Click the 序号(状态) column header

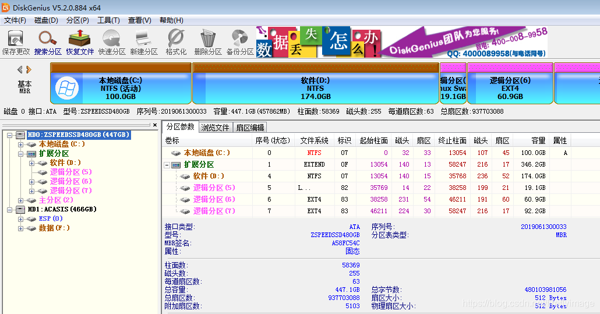(x=273, y=141)
